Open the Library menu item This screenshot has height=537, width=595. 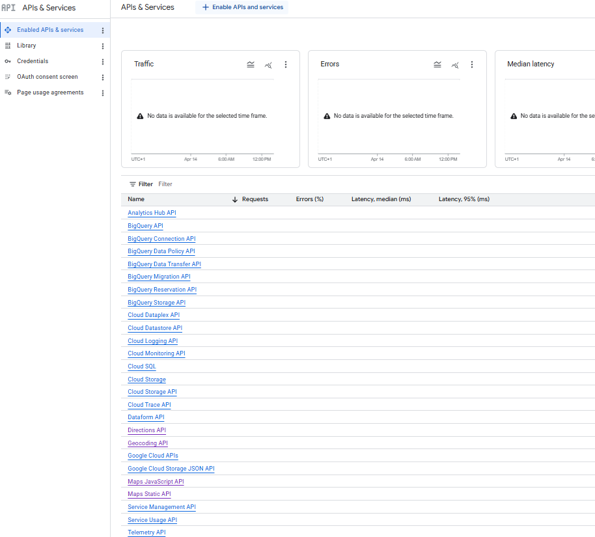[55, 46]
